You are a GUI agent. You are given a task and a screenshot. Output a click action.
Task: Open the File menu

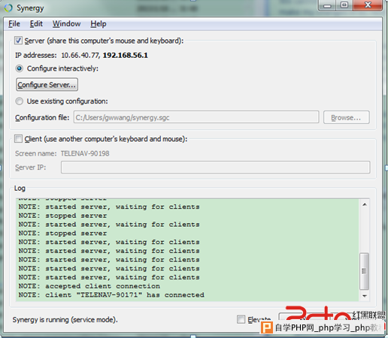(14, 24)
